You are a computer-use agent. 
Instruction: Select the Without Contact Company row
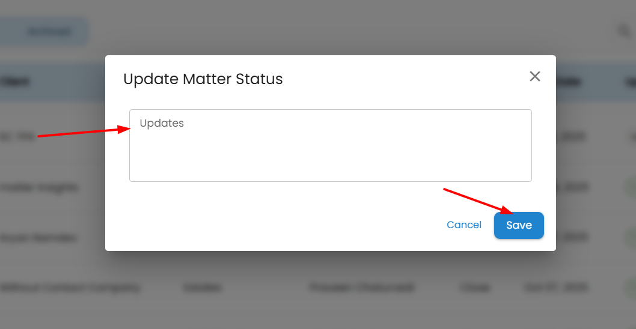pos(70,288)
